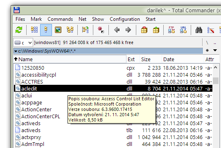Click the windows81 free space label
221x148 pixels.
tap(84, 42)
